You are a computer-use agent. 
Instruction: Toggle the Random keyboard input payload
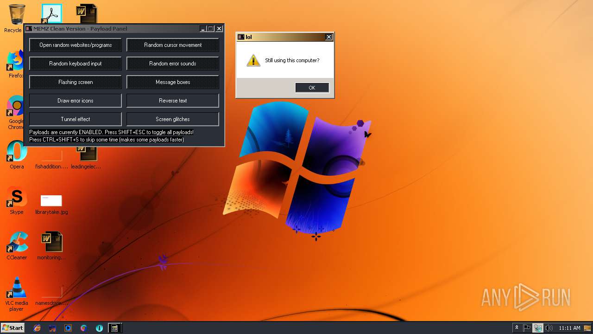76,64
